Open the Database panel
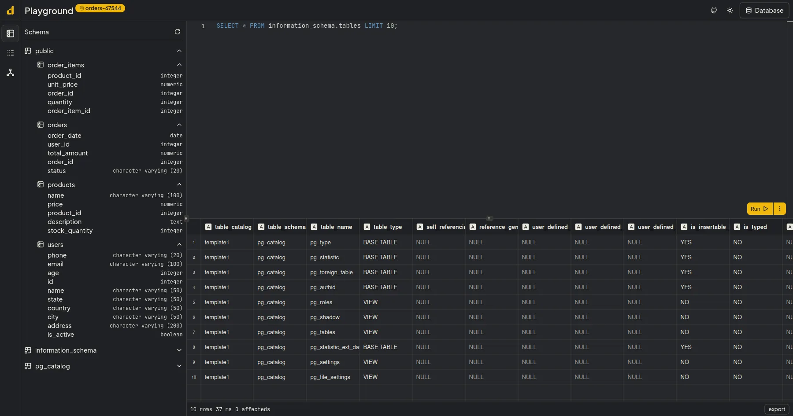 point(764,10)
